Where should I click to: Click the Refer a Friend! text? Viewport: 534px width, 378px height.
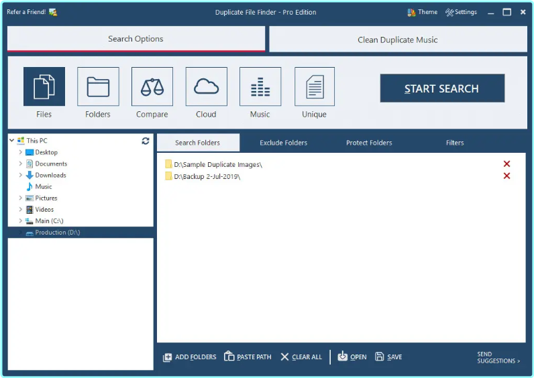(x=26, y=12)
